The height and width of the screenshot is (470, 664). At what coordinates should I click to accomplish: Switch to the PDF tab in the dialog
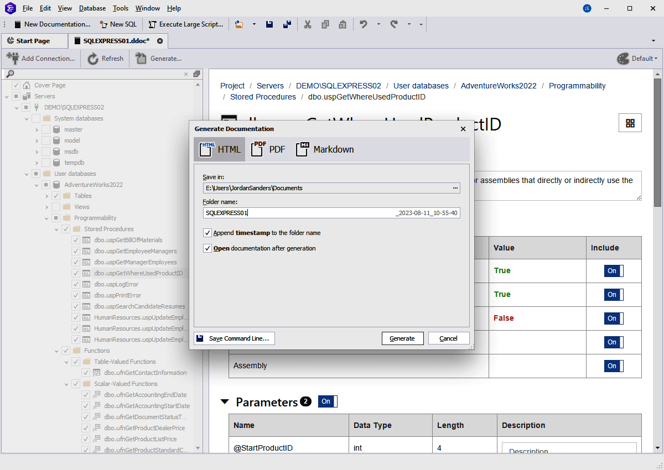(268, 149)
